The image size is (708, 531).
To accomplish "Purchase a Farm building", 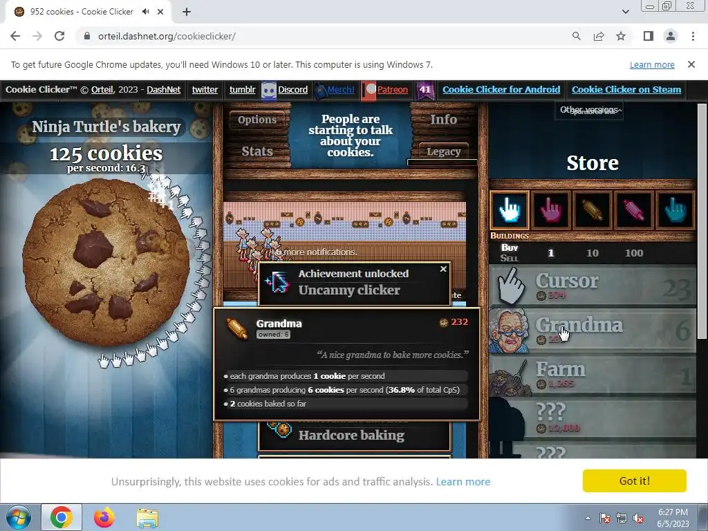I will click(593, 375).
